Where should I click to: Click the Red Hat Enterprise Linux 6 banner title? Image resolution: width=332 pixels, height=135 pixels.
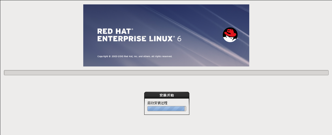pyautogui.click(x=139, y=35)
